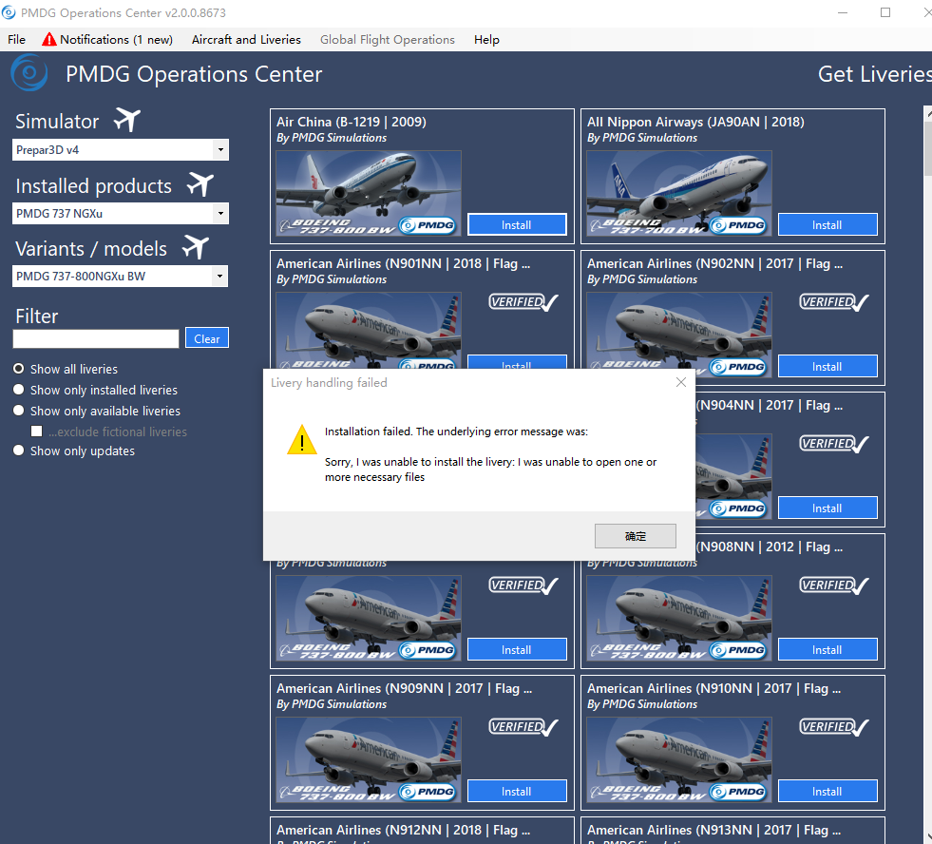The image size is (932, 844).
Task: Click the American Airlines N910NN aircraft thumbnail
Action: pos(679,759)
